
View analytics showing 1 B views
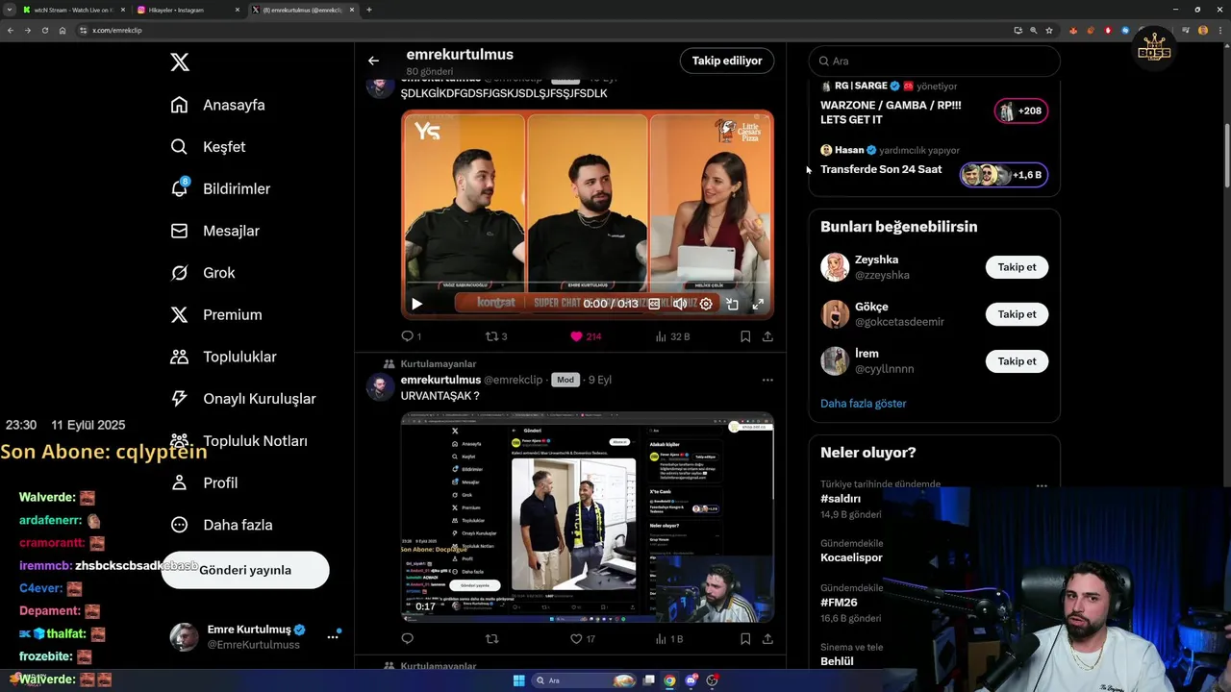coord(669,639)
